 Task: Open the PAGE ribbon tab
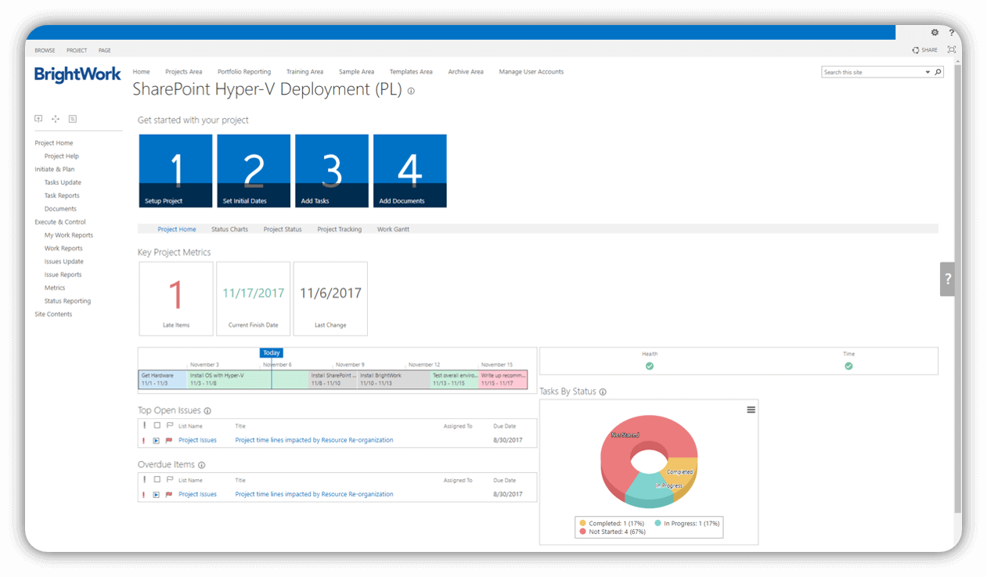(x=104, y=49)
